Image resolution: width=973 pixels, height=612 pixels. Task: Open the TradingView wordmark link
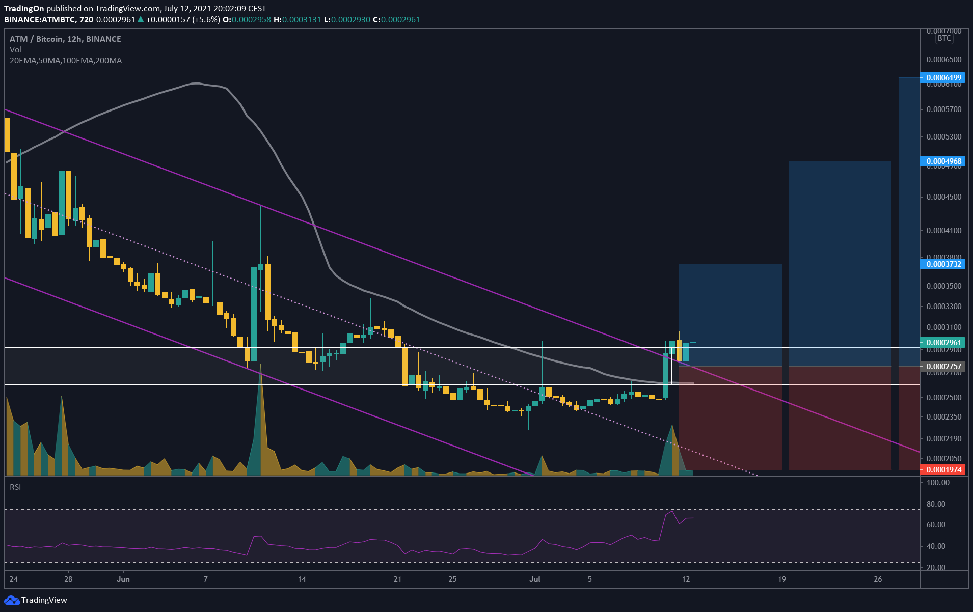tap(44, 600)
